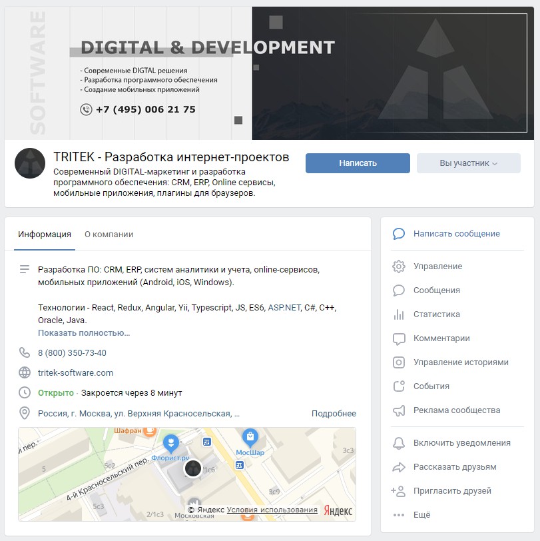This screenshot has width=540, height=541.
Task: Click the 4-й Красносельский пер. street label
Action: point(108,479)
